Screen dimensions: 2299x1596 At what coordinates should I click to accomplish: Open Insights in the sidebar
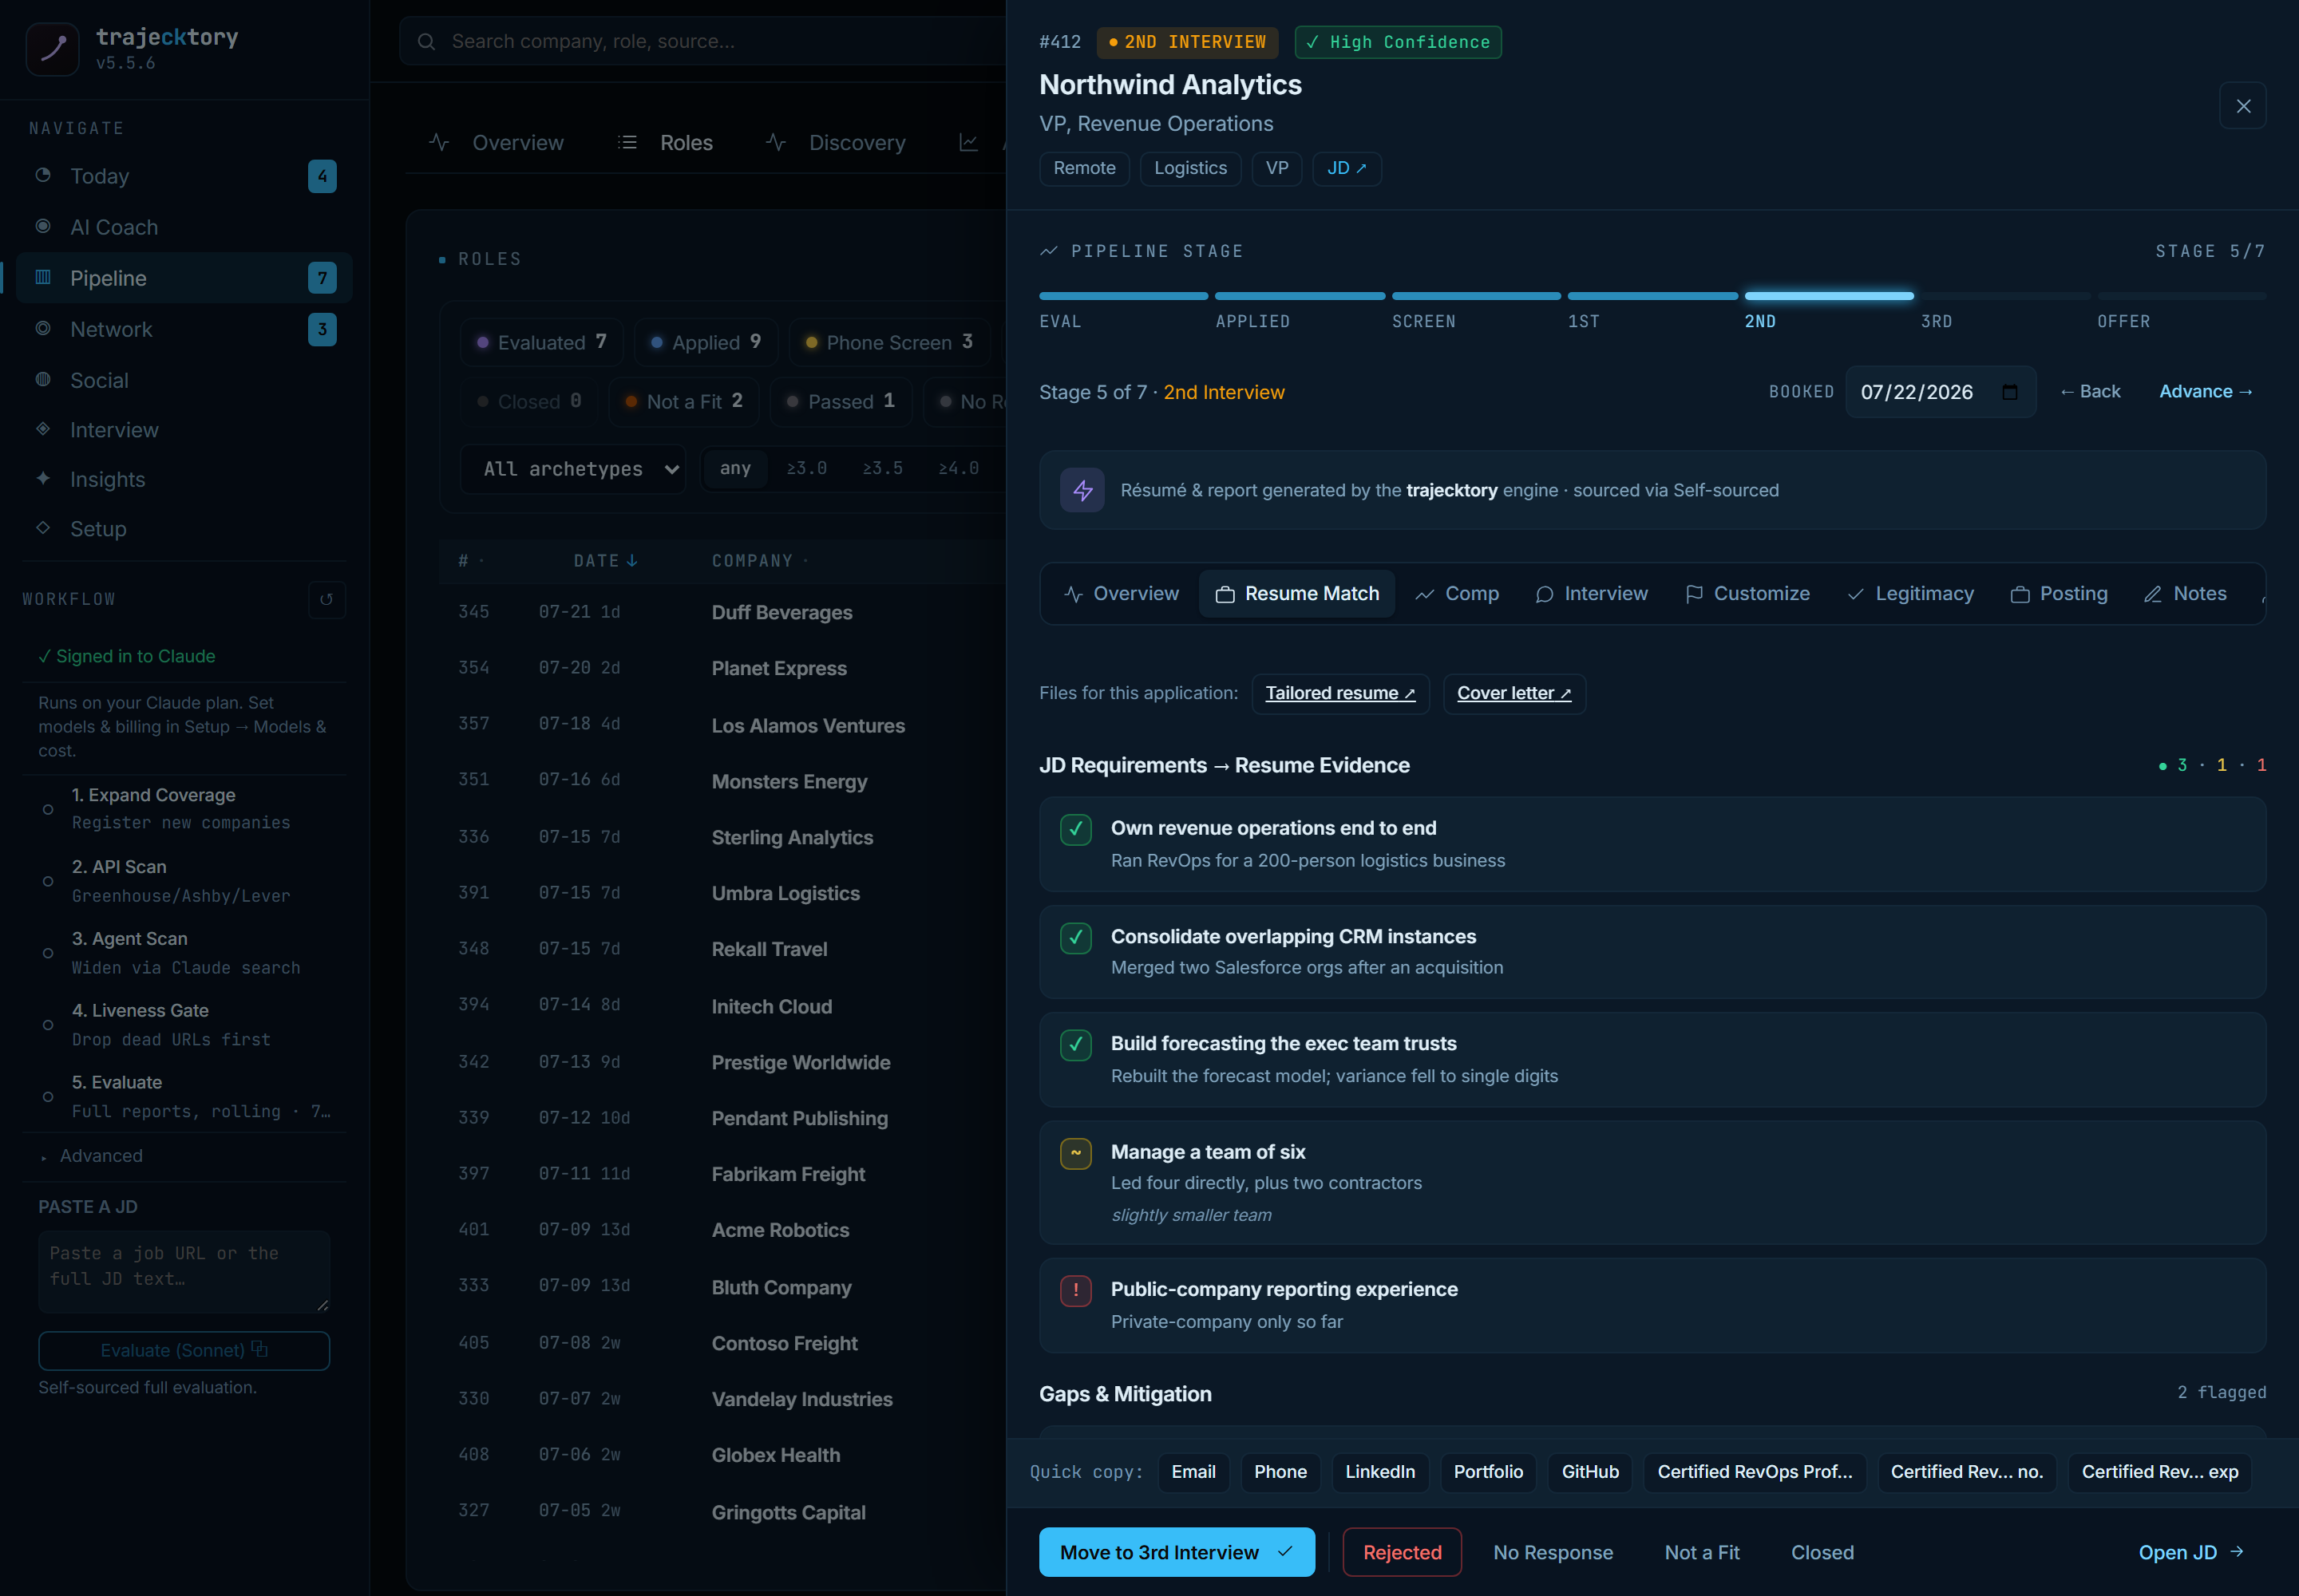(x=184, y=479)
